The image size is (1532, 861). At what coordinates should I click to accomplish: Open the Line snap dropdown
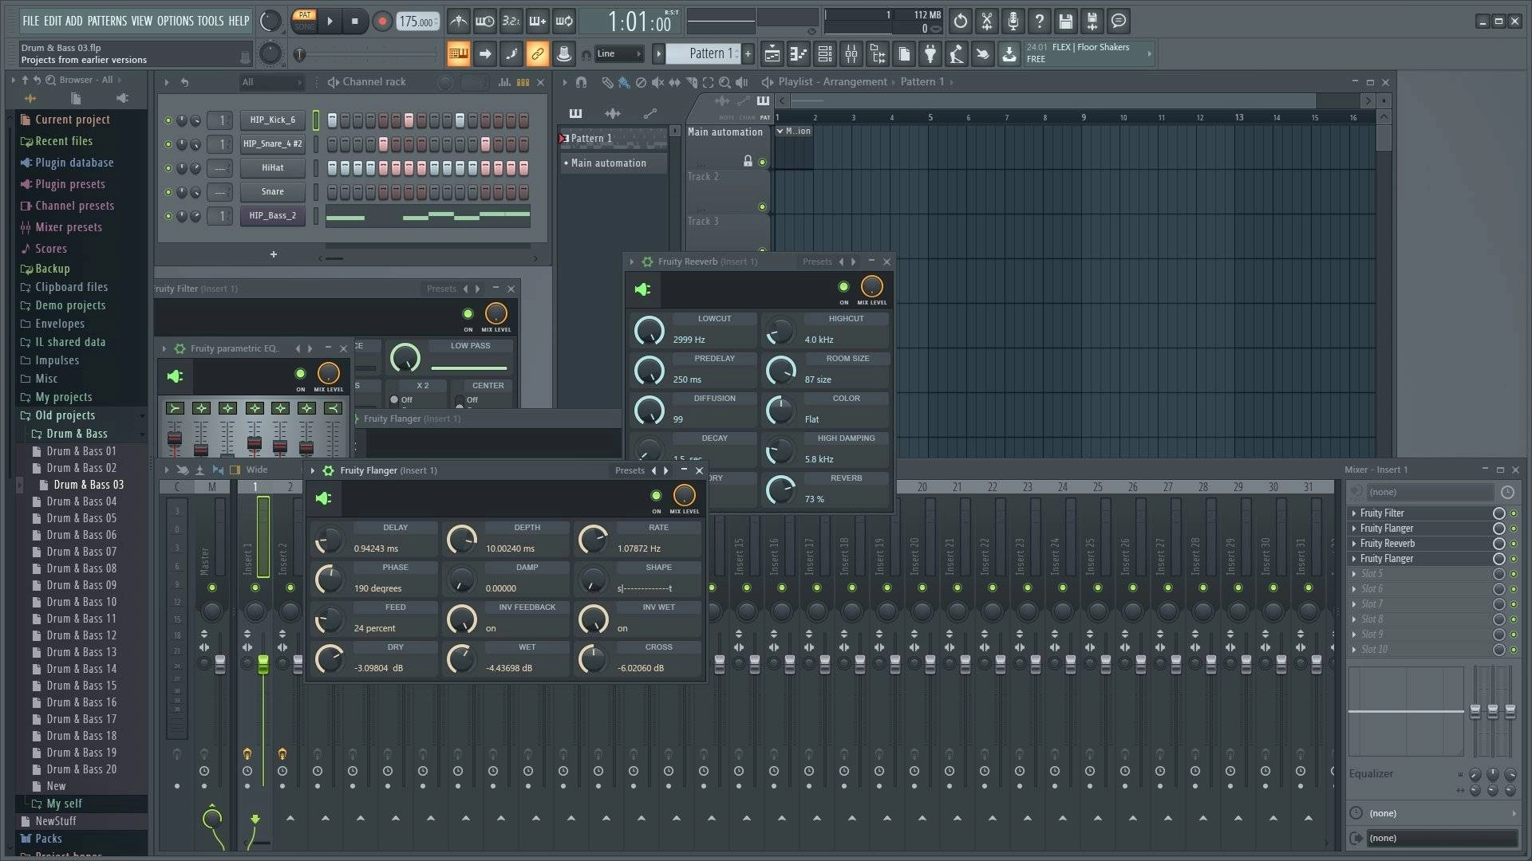619,54
